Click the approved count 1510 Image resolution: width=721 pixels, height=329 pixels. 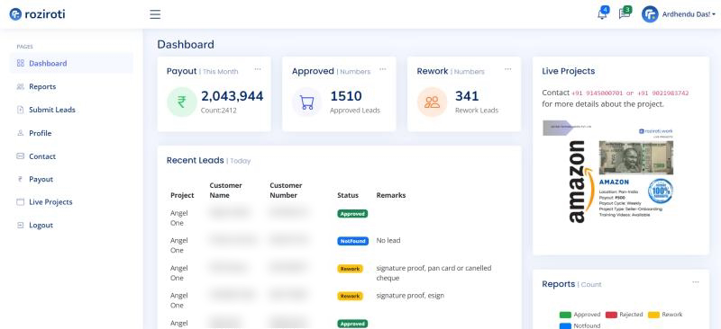pyautogui.click(x=346, y=96)
